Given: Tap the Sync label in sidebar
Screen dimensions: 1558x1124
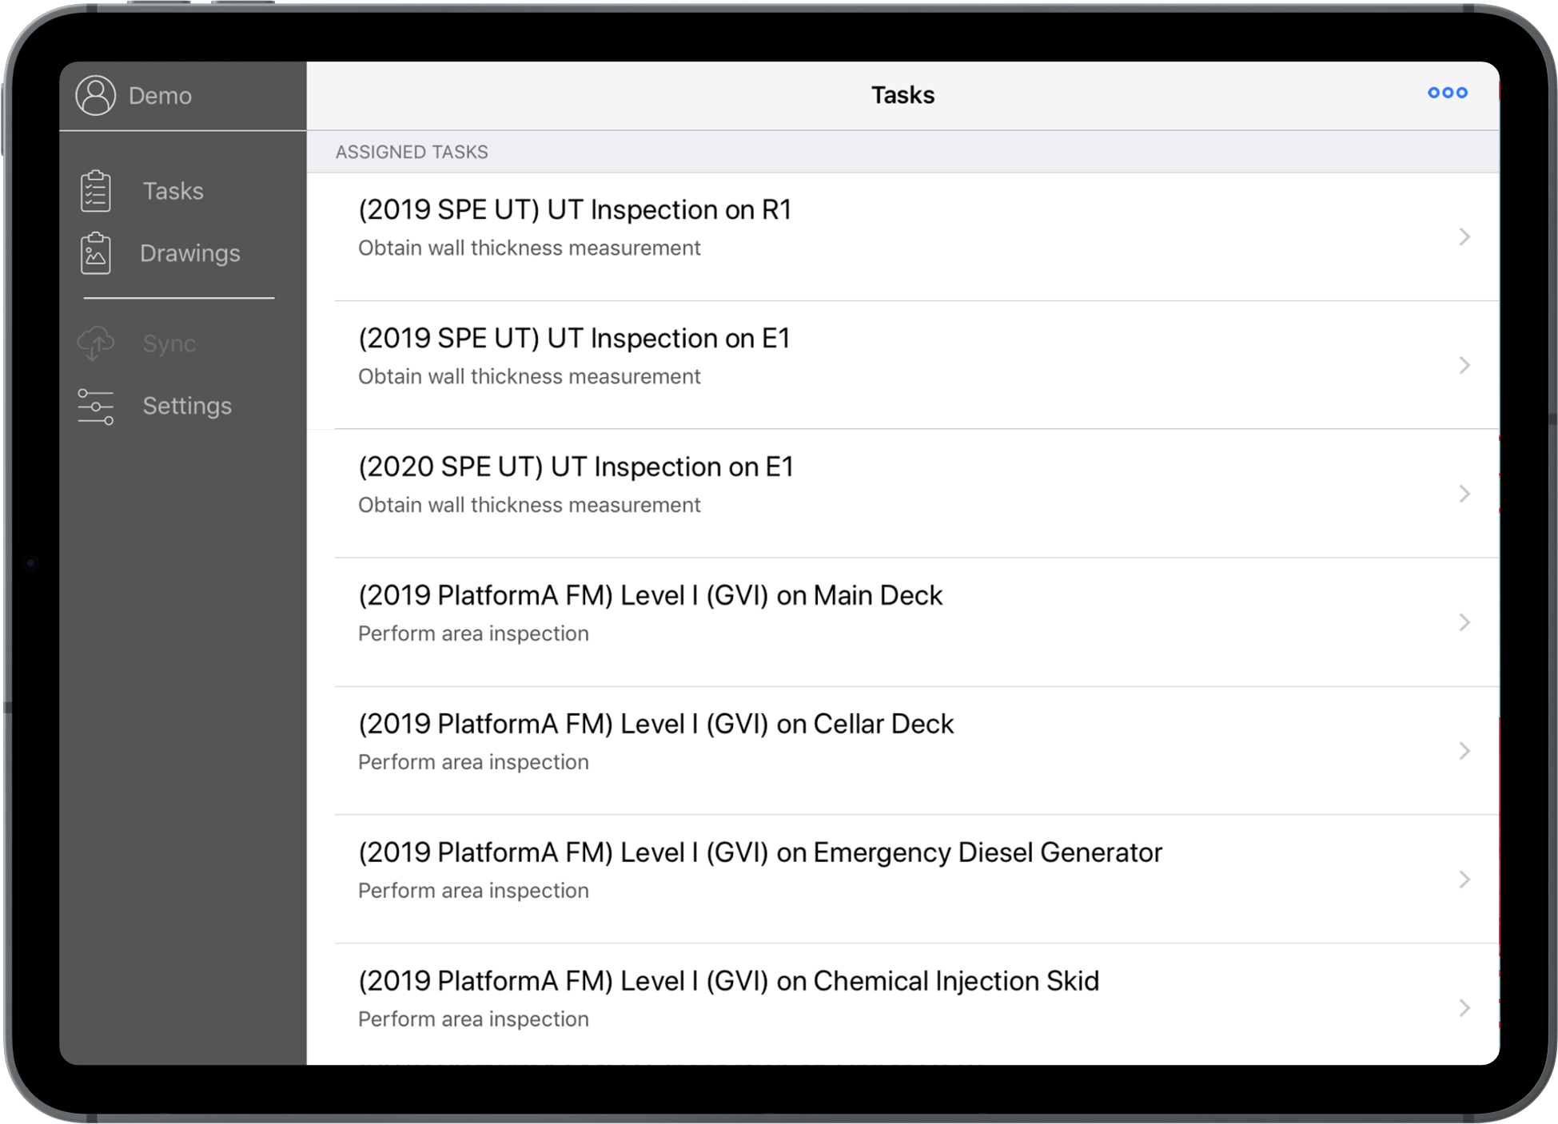Looking at the screenshot, I should tap(169, 344).
